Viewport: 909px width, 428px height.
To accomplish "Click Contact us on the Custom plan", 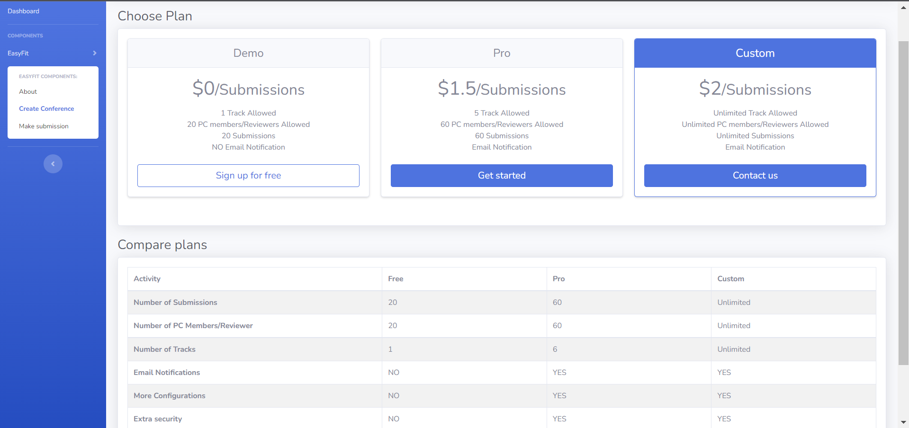I will pos(755,176).
